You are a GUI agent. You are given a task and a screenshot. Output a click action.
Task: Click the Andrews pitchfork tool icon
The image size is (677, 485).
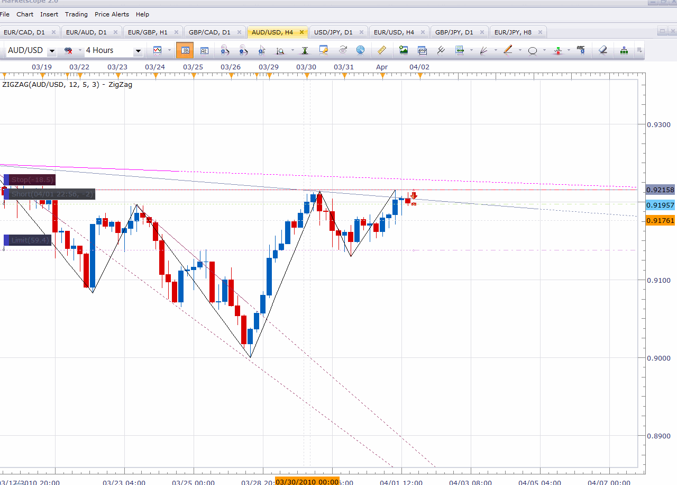tap(441, 50)
